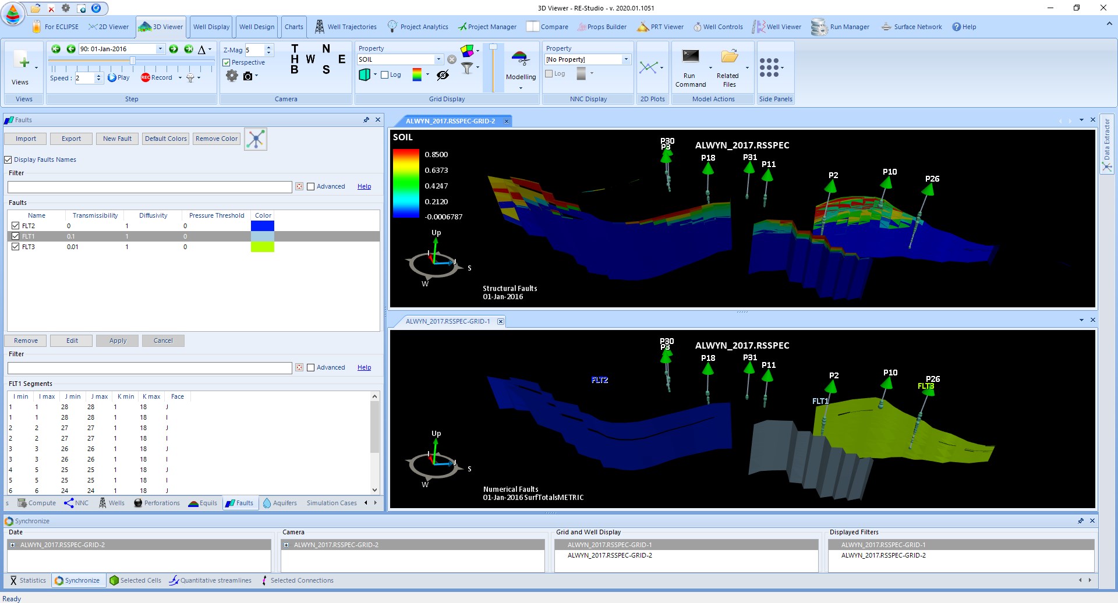
Task: Toggle grid visibility crossed-eye icon
Action: 443,75
